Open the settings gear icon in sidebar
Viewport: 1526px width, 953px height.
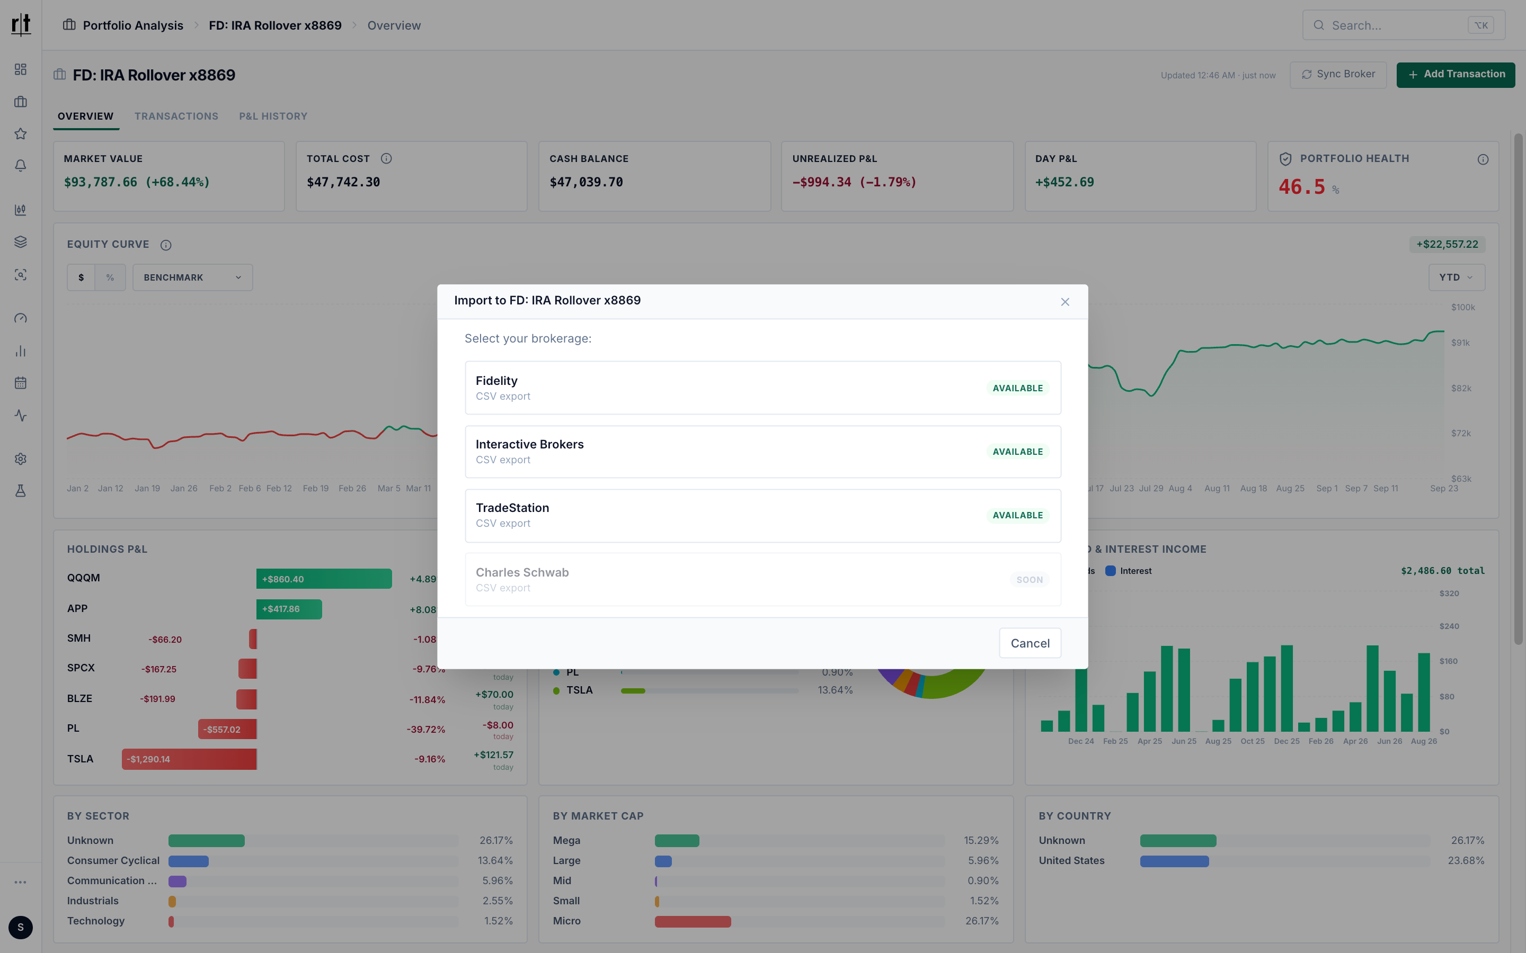(x=21, y=459)
